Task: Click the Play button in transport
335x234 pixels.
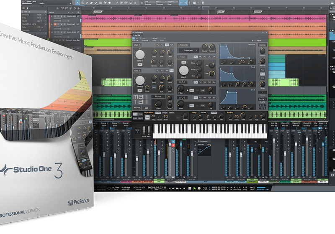Action: (x=194, y=188)
